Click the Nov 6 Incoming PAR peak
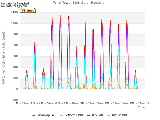Screen dimensions: 160x120 pyautogui.click(x=52, y=16)
